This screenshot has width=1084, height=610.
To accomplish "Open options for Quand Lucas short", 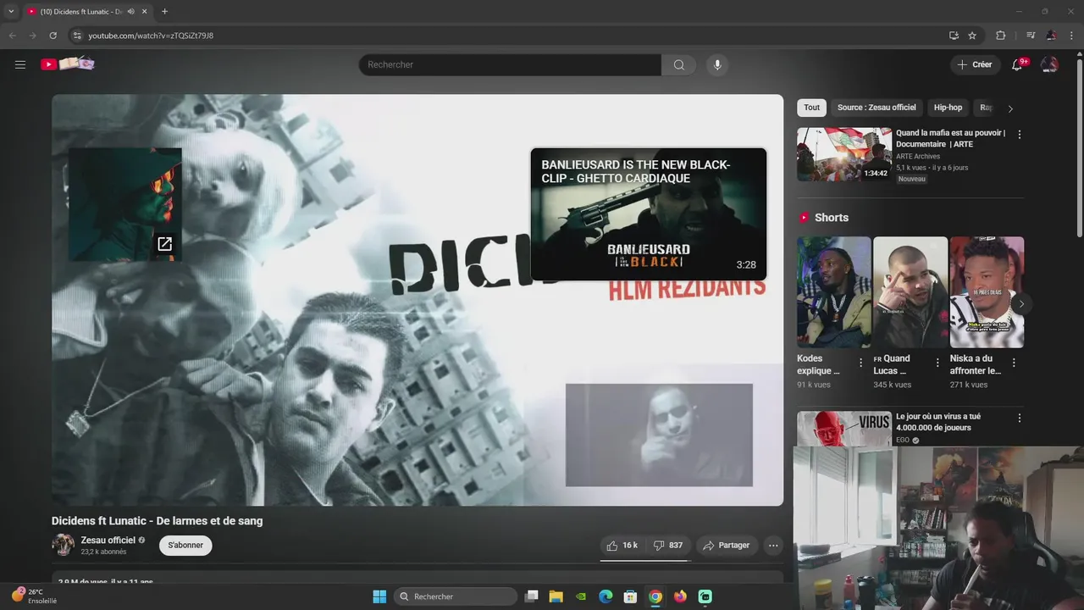I will 937,363.
